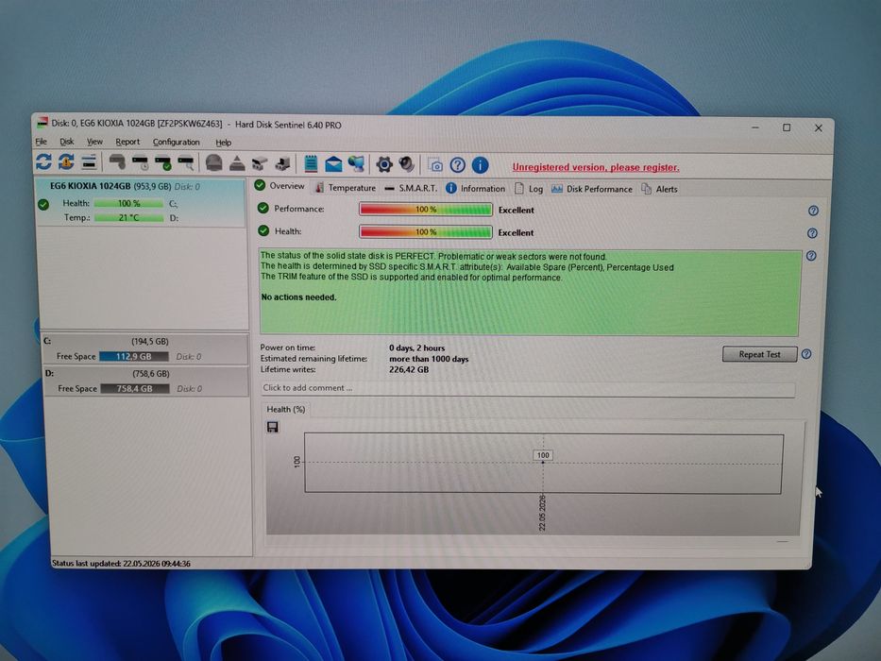Click the disk with magnifier icon
Screen dimensions: 881x661
(x=186, y=163)
